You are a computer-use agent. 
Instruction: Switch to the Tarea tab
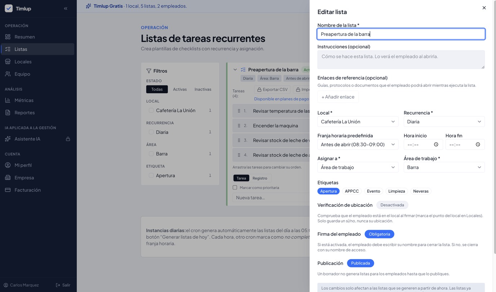(x=241, y=178)
